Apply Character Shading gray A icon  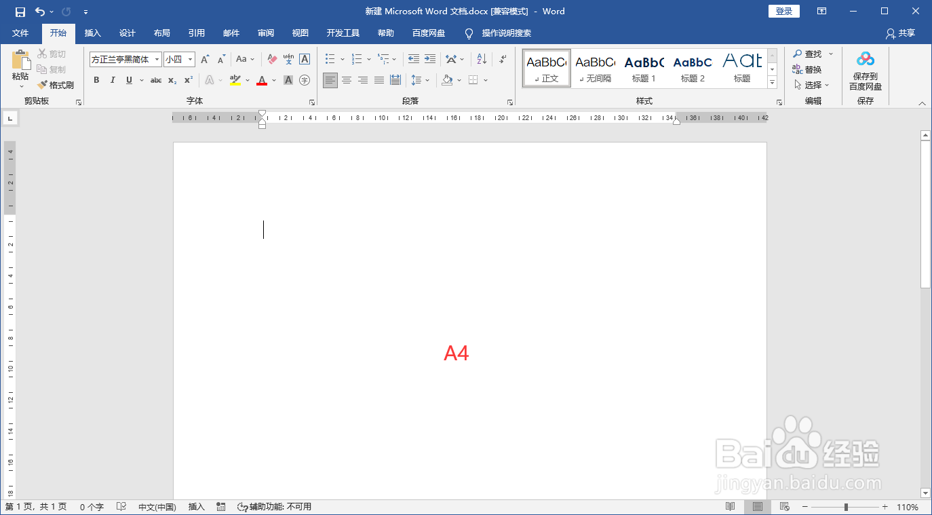(288, 80)
